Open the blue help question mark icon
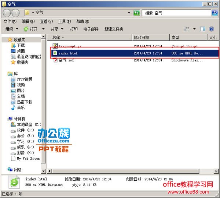The height and width of the screenshot is (198, 220). click(x=212, y=29)
